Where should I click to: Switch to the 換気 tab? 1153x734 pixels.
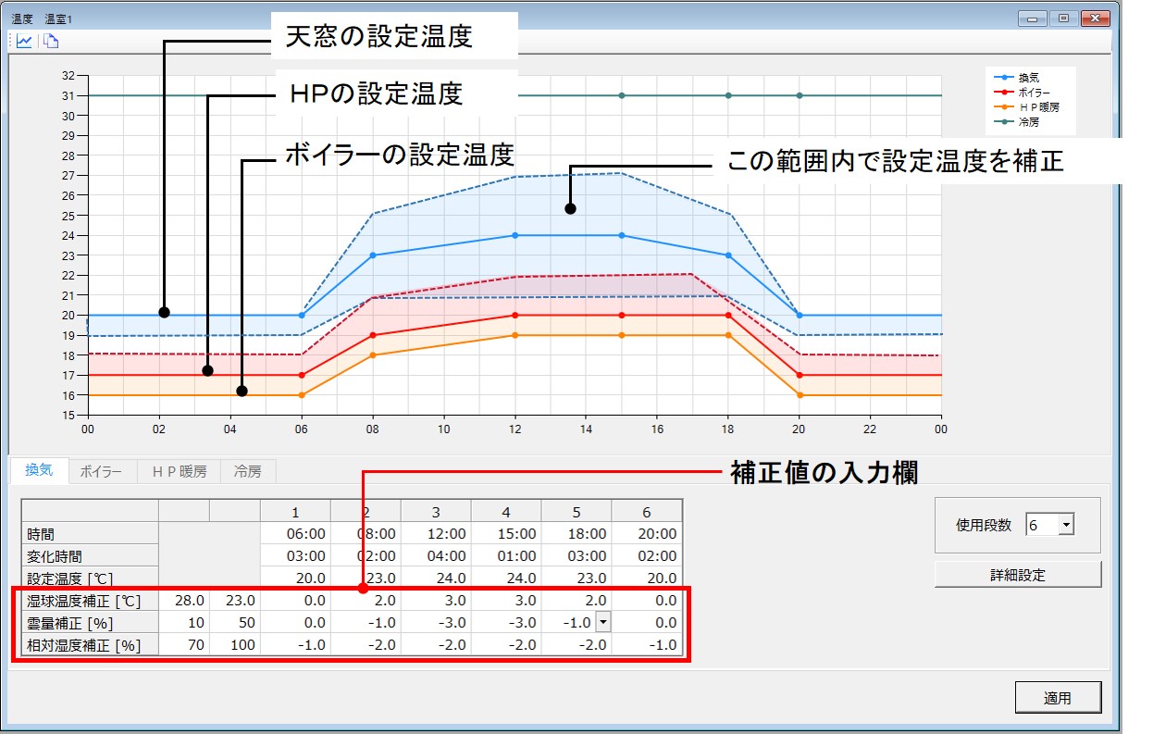(x=38, y=470)
